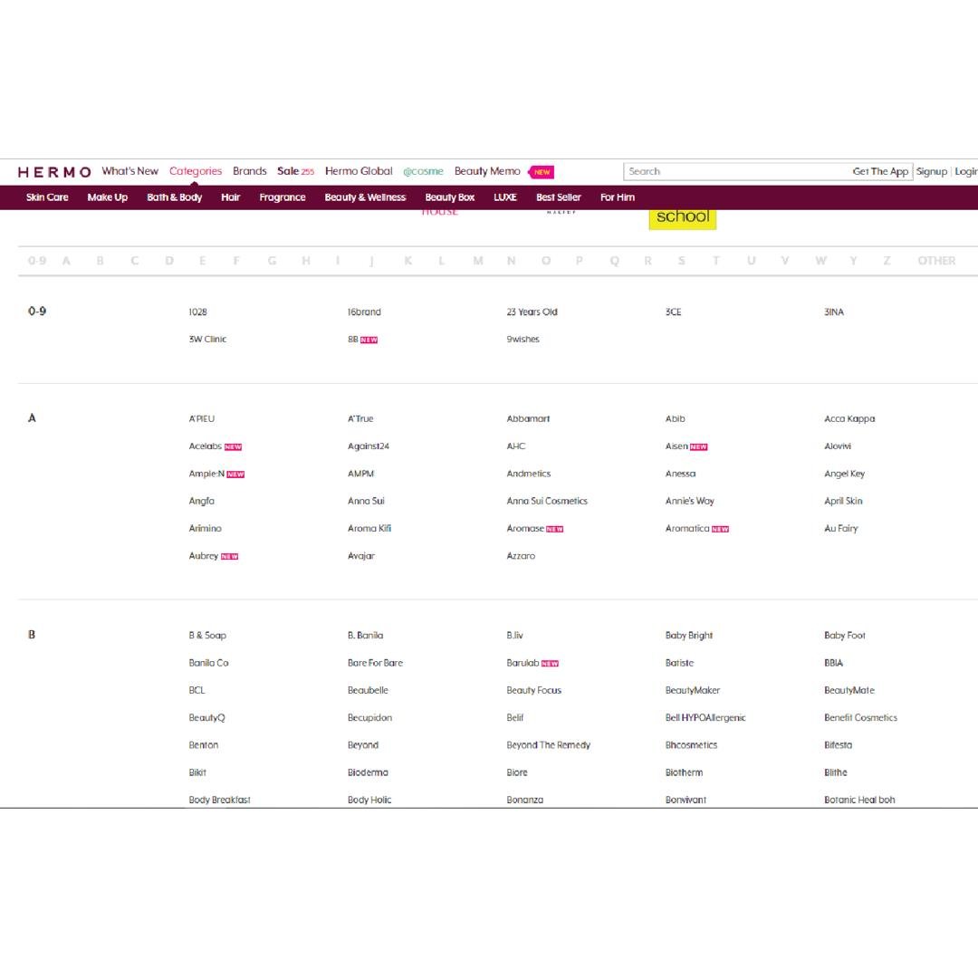The width and height of the screenshot is (978, 978).
Task: Open the 3INA brand page
Action: click(x=834, y=312)
